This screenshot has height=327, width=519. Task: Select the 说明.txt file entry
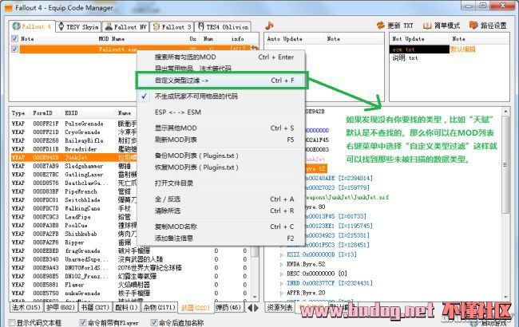click(406, 58)
